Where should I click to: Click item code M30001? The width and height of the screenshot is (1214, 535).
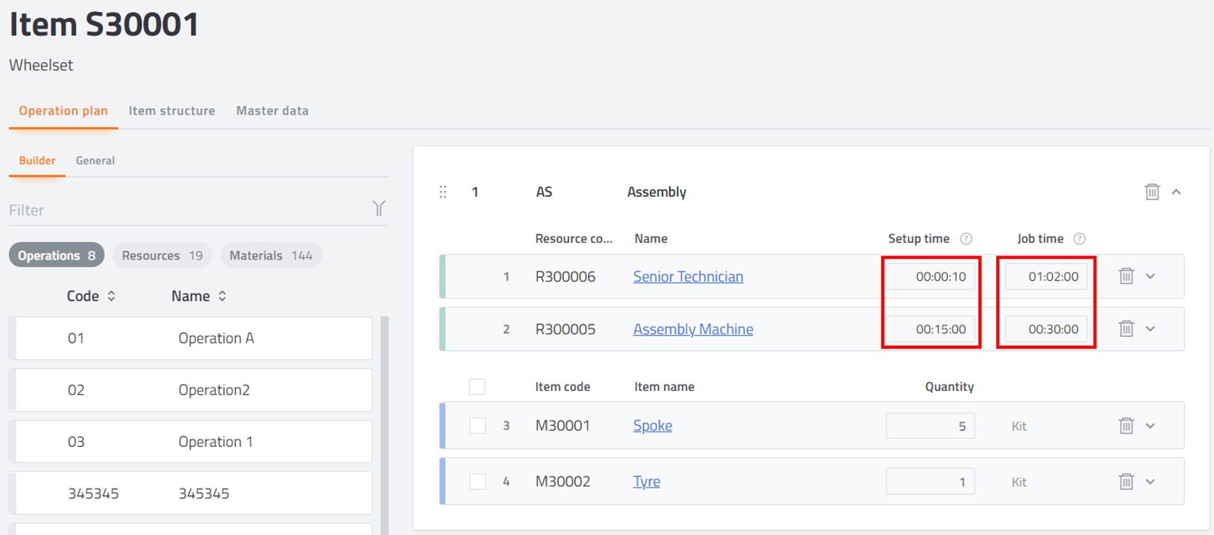click(x=563, y=425)
